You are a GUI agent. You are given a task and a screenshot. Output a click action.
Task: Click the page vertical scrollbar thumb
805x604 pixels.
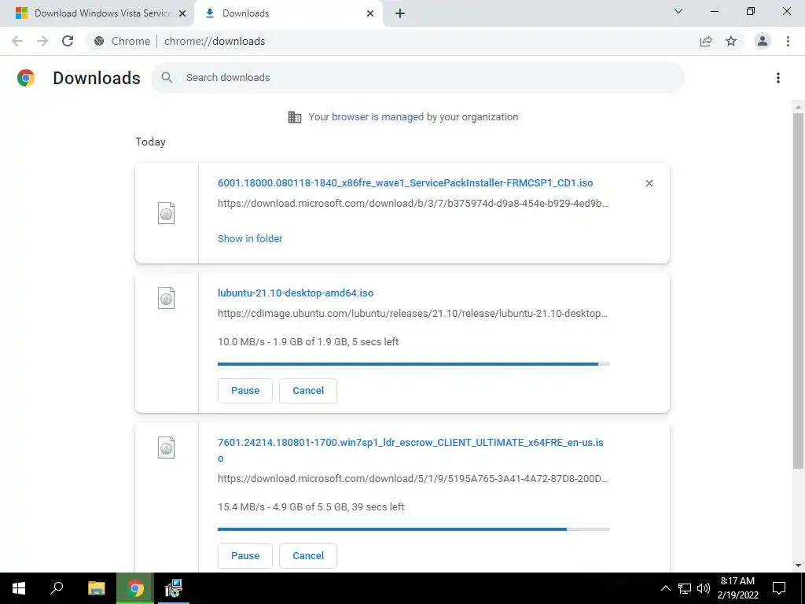(x=798, y=291)
